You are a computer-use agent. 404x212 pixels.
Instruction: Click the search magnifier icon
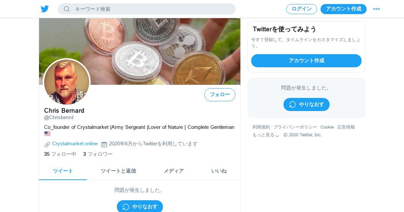pos(67,9)
